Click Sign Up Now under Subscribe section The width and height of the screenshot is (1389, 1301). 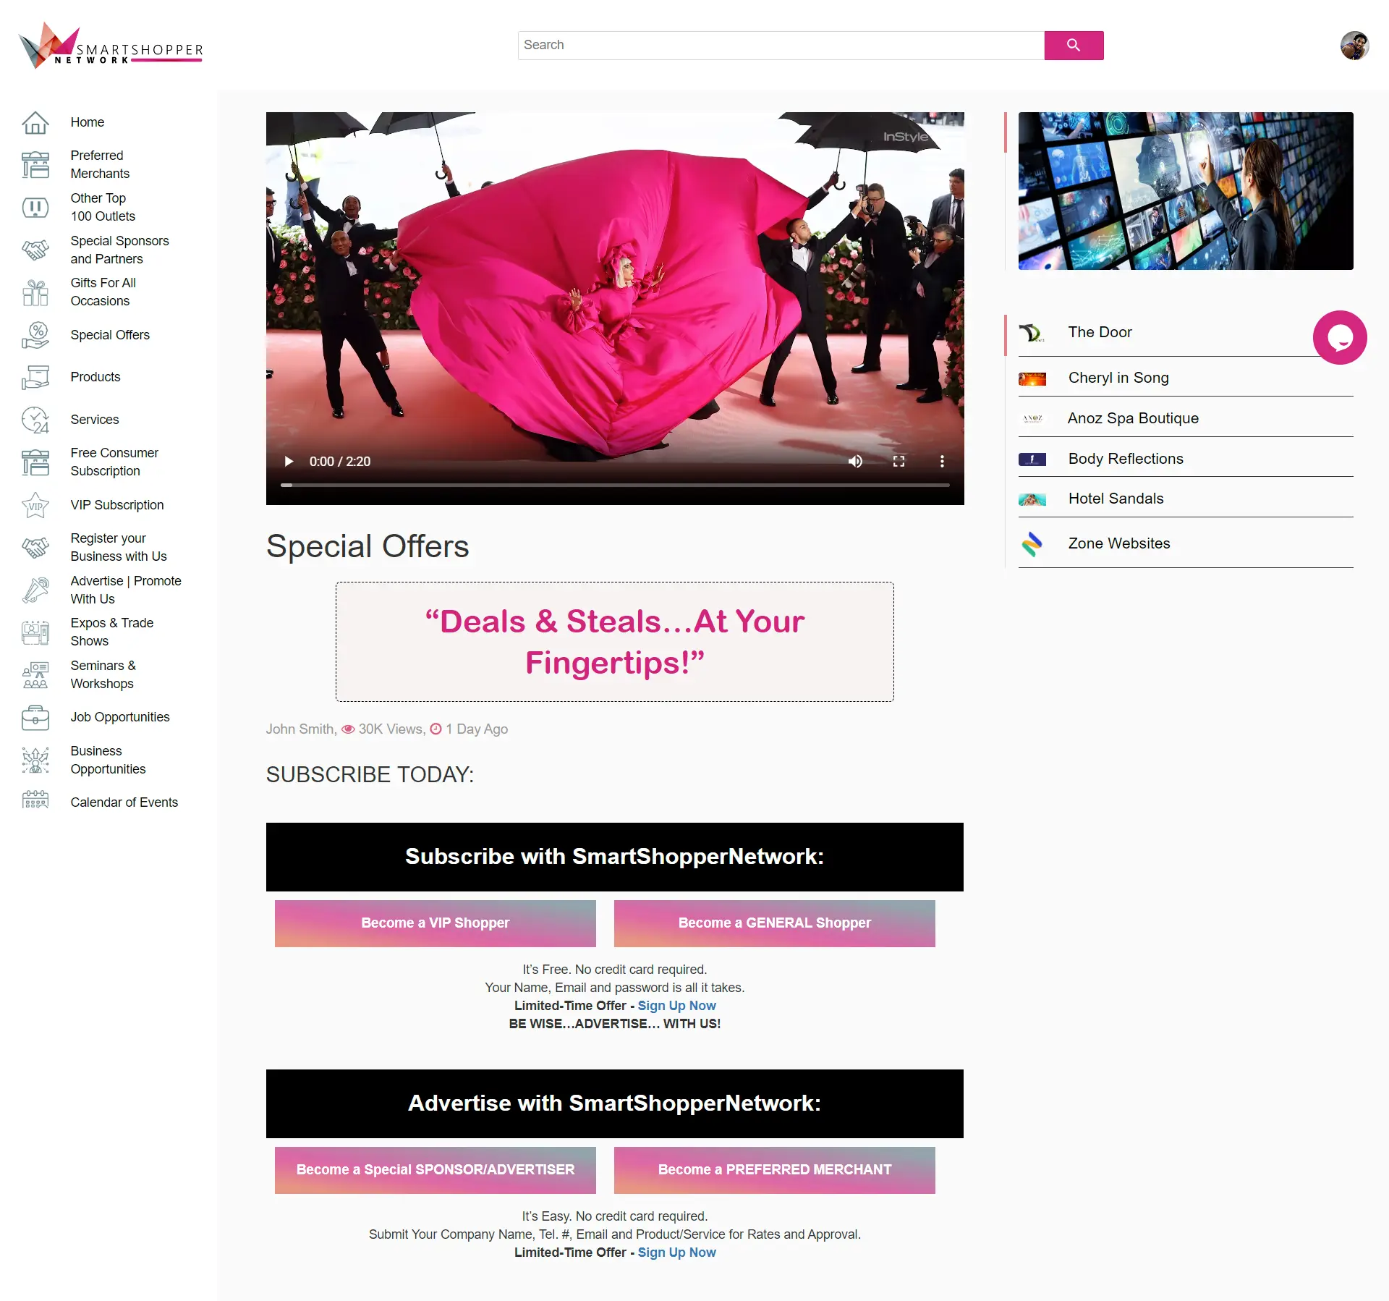point(676,1005)
